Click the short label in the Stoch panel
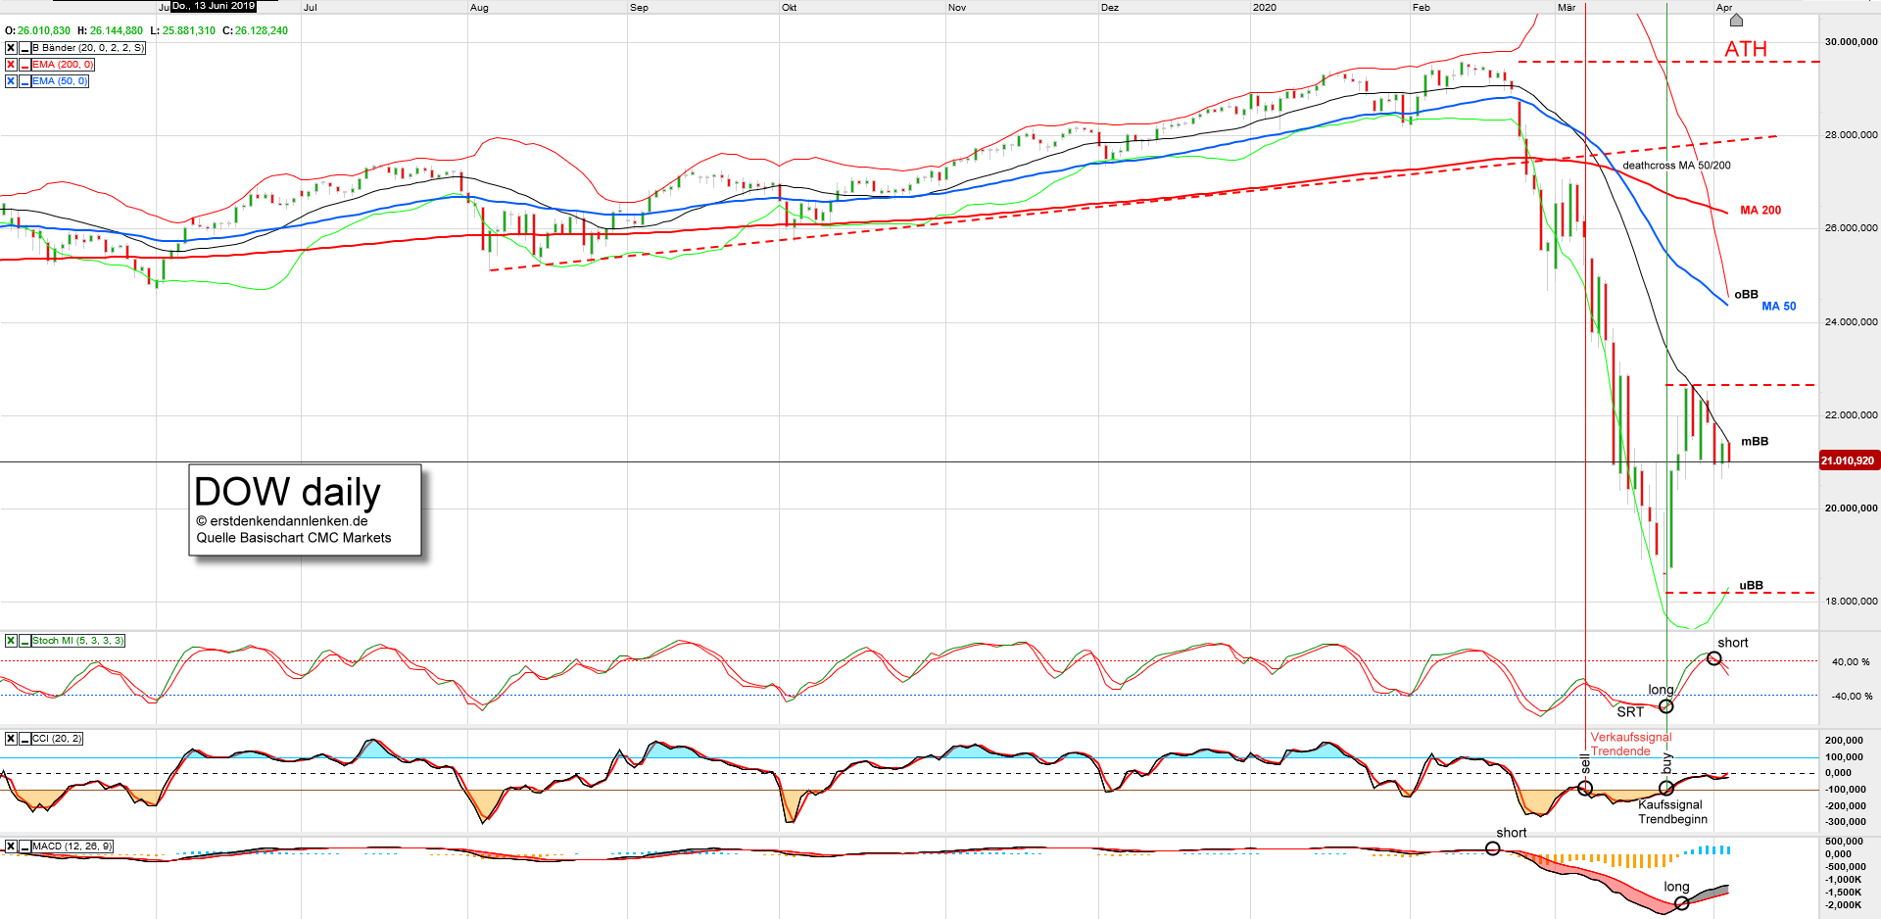This screenshot has height=919, width=1881. click(x=1732, y=643)
